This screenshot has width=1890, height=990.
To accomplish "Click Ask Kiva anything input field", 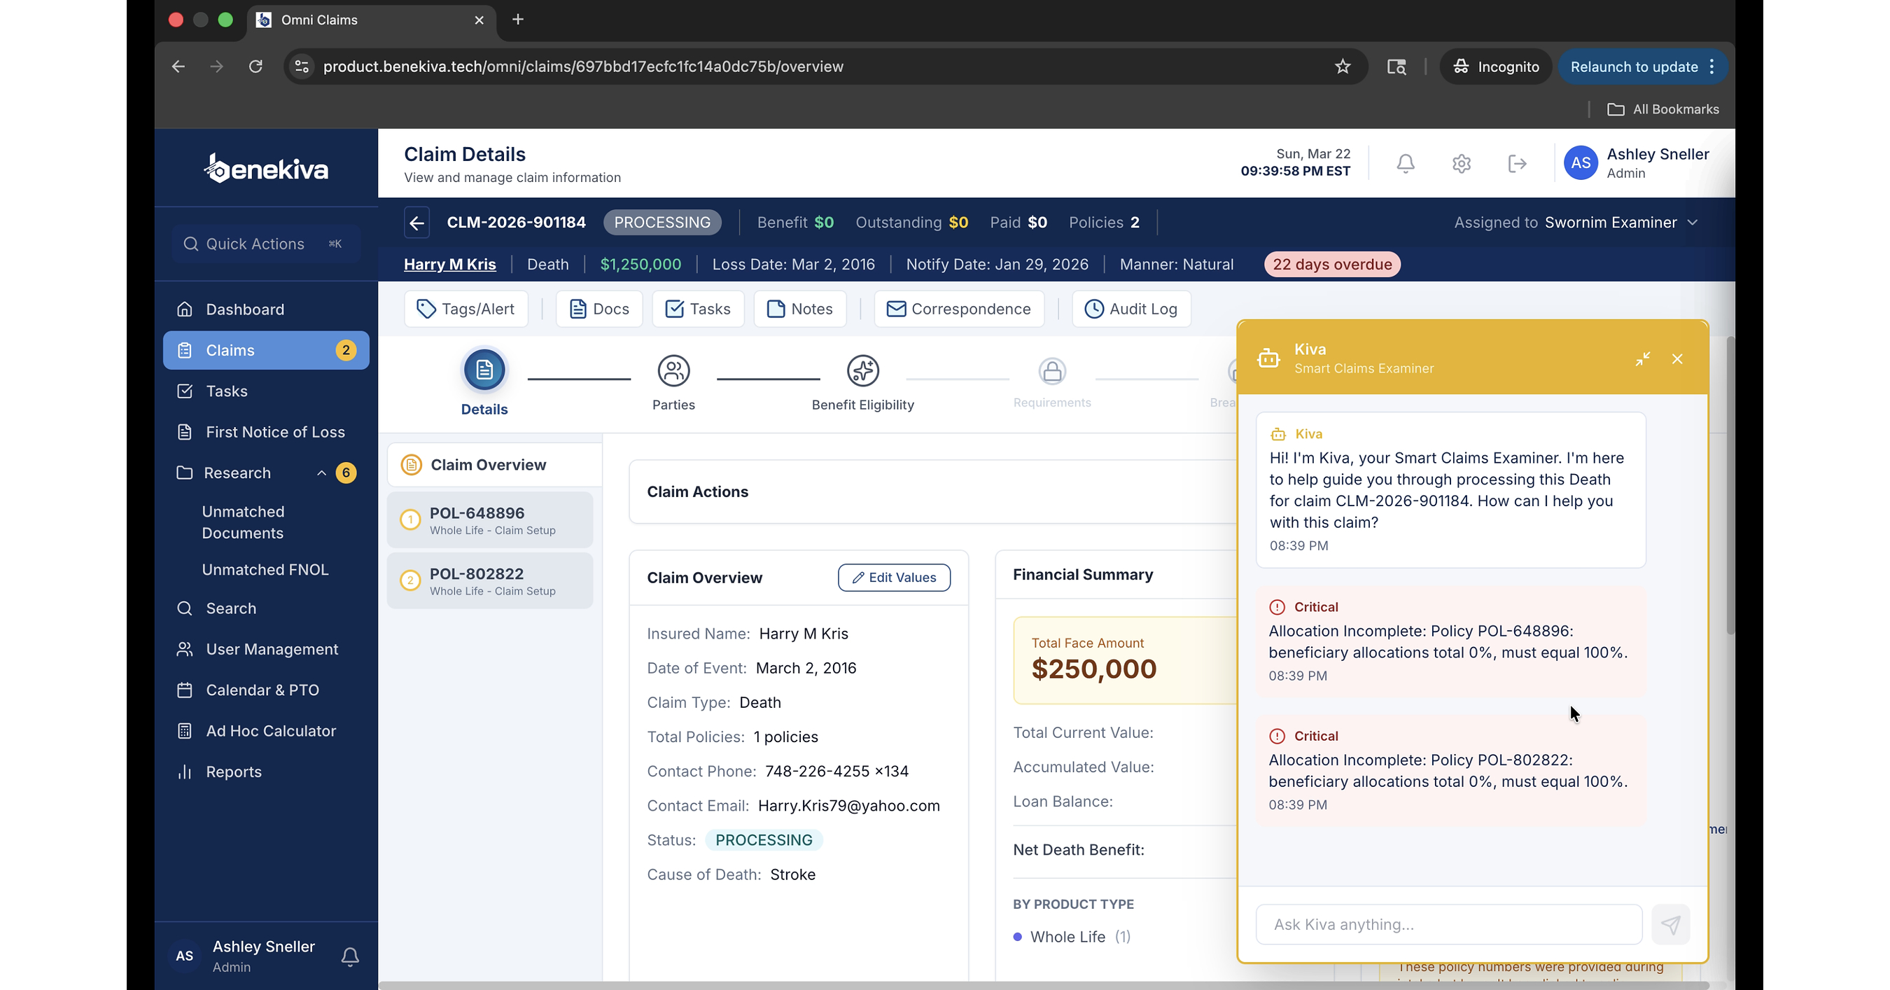I will [1448, 924].
